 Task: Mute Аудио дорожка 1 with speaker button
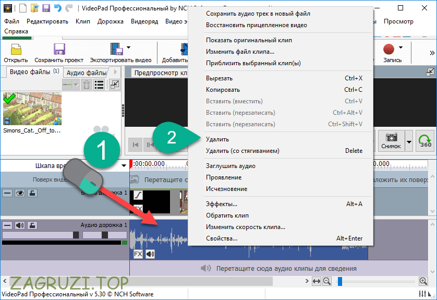pos(19,225)
